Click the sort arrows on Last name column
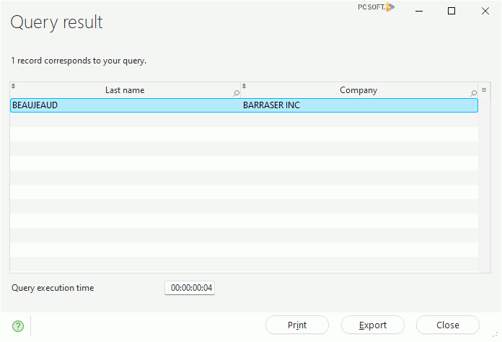This screenshot has height=342, width=502. pyautogui.click(x=13, y=86)
